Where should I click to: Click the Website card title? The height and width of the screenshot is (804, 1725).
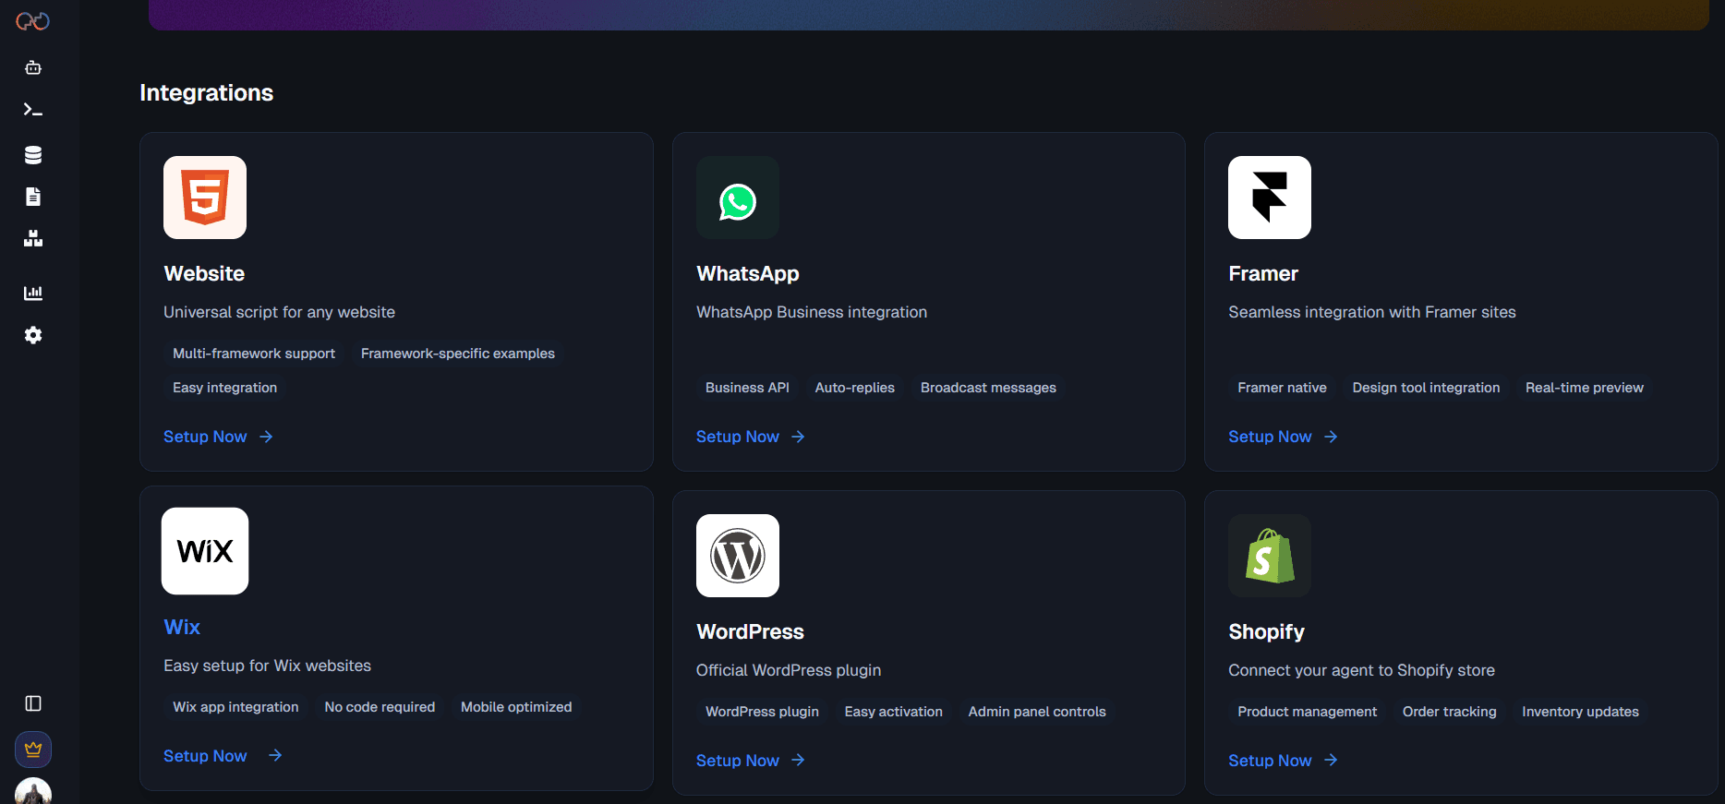(x=204, y=274)
